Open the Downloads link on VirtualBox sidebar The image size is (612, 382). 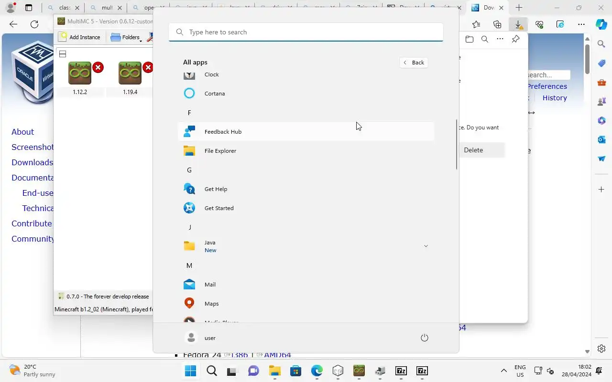tap(32, 162)
